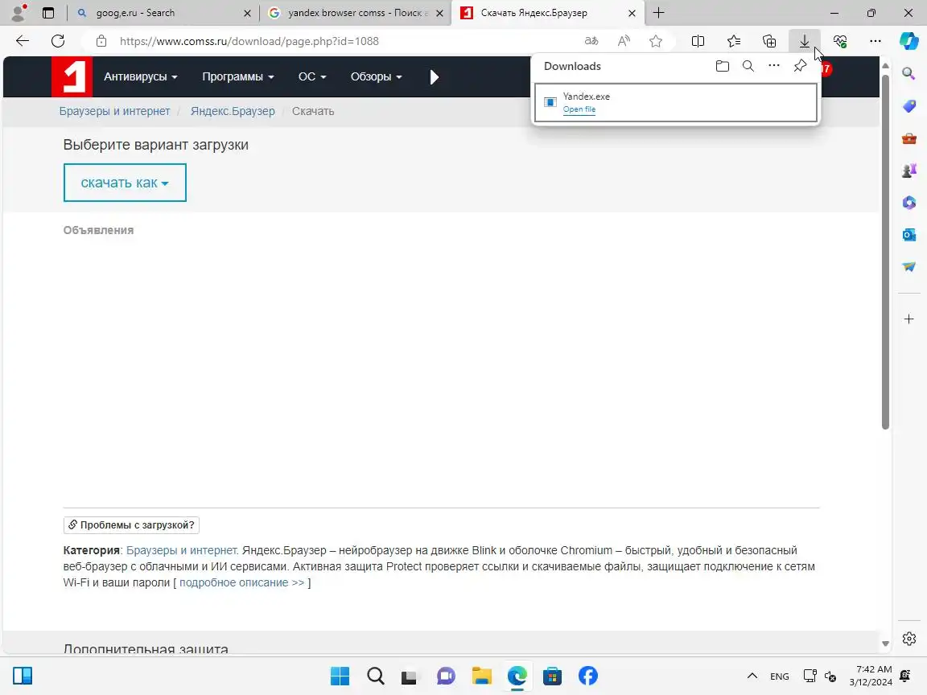This screenshot has height=695, width=927.
Task: Open Read aloud in address bar
Action: [x=624, y=41]
